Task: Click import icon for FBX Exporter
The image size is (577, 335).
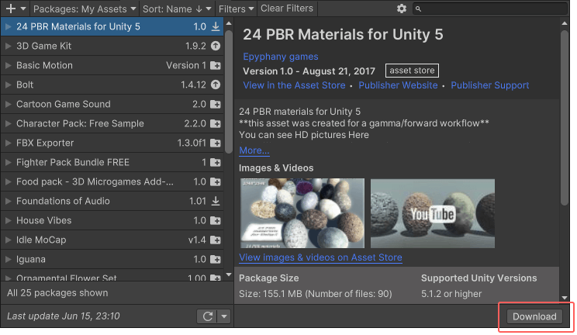Action: click(x=216, y=143)
